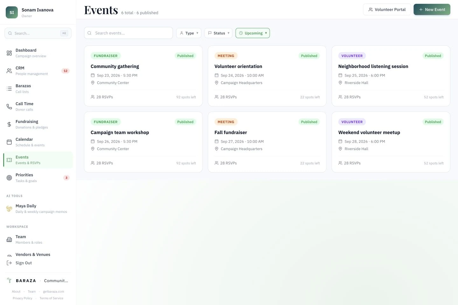This screenshot has height=305, width=458.
Task: Click the Maya Daily spiral icon
Action: coord(9,209)
